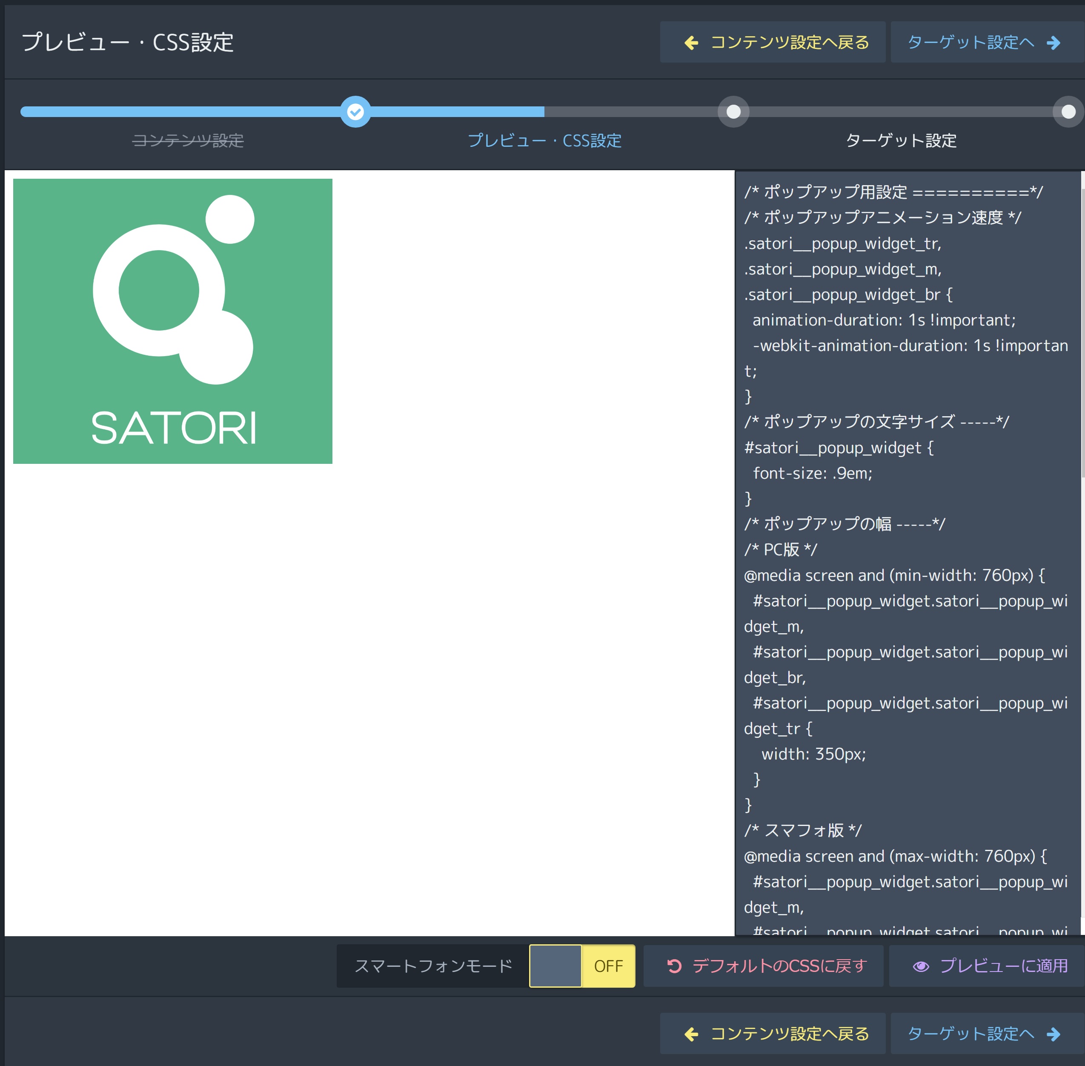
Task: Click the right arrow icon in bottom next button
Action: [1054, 1034]
